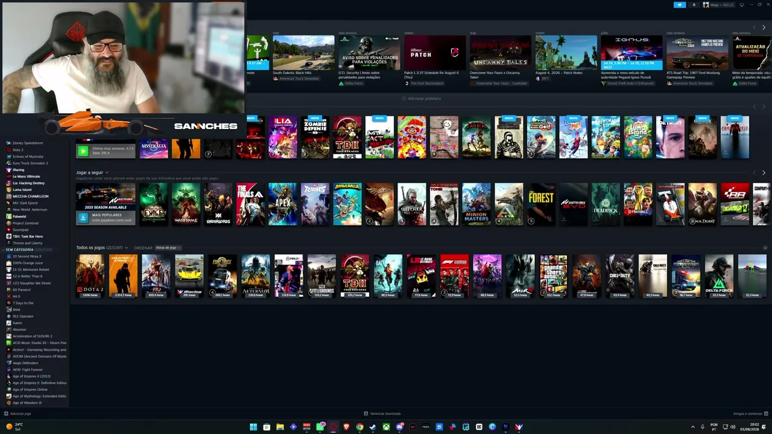Open ATS Road Trip Ford Mustang preview
This screenshot has height=434, width=772.
click(x=697, y=52)
